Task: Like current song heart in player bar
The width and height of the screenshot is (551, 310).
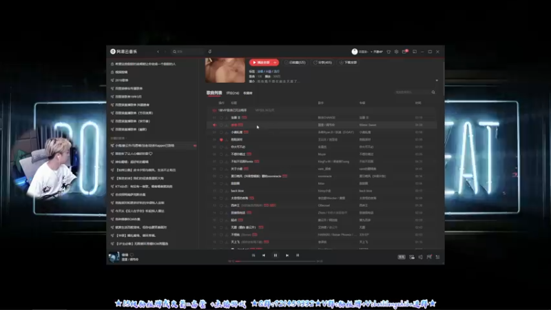Action: 132,255
